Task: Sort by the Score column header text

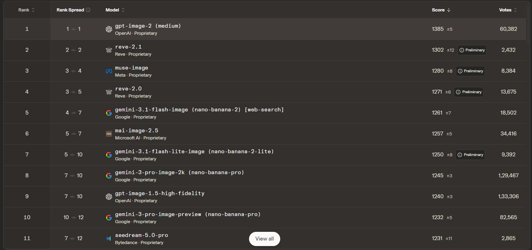Action: click(438, 10)
